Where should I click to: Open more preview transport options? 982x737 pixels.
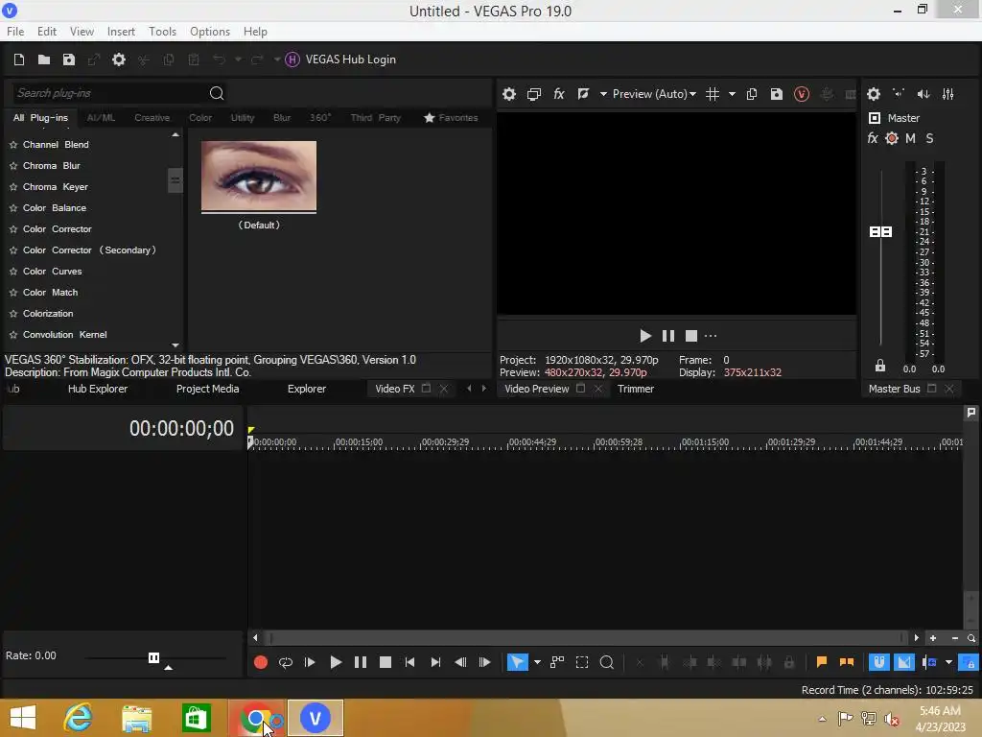711,336
